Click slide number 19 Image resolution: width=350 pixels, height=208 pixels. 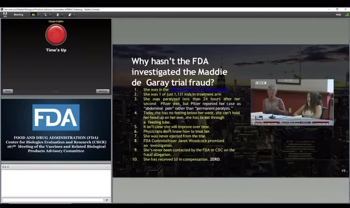coord(343,171)
